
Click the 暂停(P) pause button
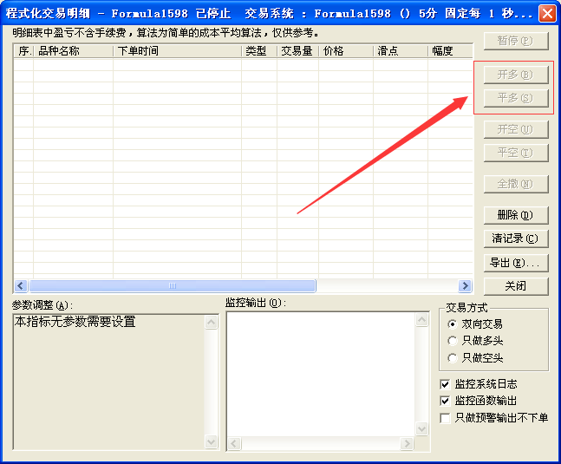click(516, 41)
